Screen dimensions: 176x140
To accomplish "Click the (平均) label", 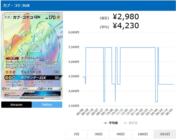I will point(104,27).
